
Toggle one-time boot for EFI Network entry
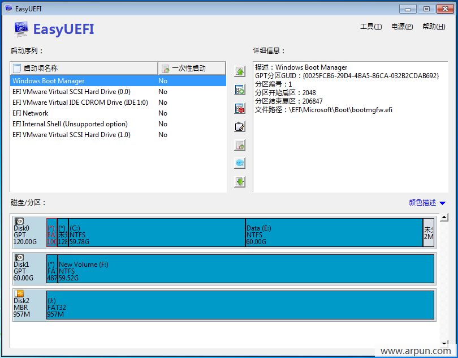[x=163, y=113]
